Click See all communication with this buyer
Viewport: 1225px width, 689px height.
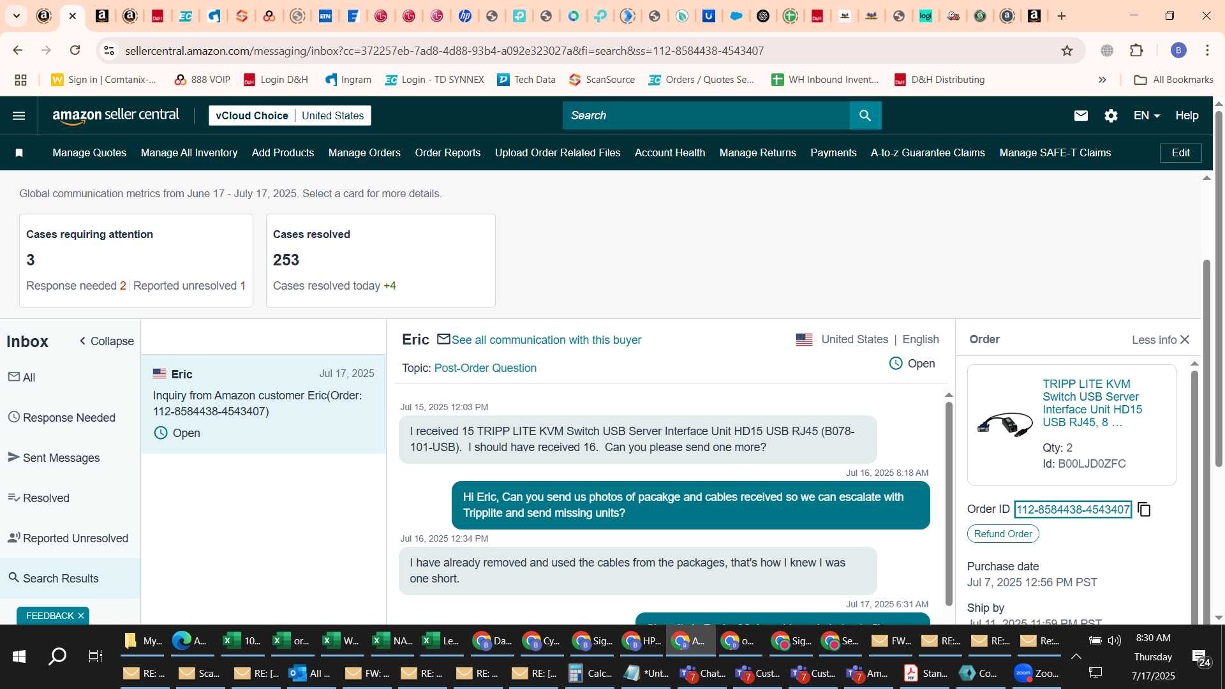[x=546, y=340]
